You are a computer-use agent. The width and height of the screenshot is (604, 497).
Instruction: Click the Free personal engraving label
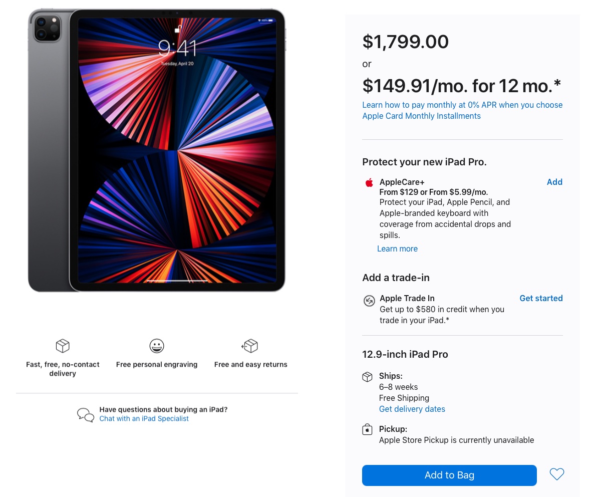click(157, 364)
